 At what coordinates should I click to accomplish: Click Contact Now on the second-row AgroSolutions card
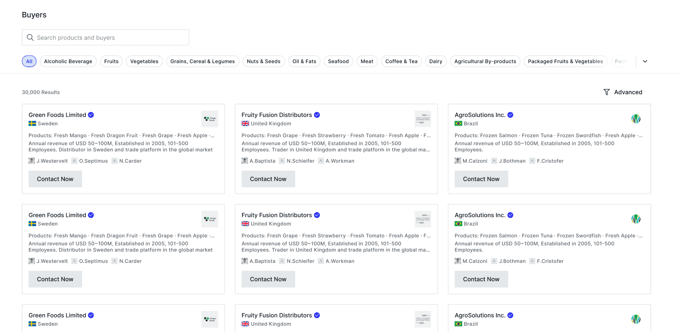click(x=481, y=279)
